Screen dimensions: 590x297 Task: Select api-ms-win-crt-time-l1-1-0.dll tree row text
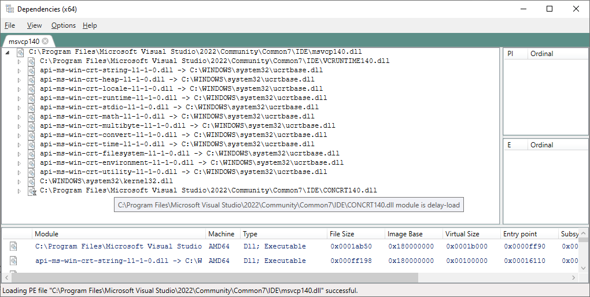tap(177, 144)
